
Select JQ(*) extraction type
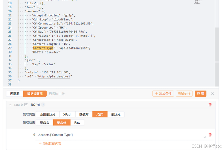[100, 115]
